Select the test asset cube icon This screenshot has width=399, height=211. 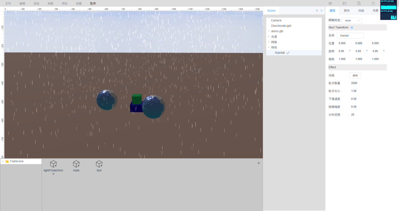pyautogui.click(x=99, y=164)
